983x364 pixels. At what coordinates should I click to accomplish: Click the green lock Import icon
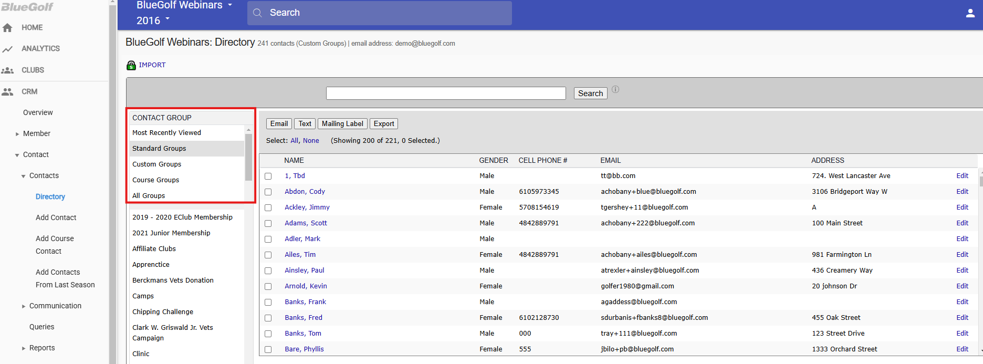click(x=131, y=65)
